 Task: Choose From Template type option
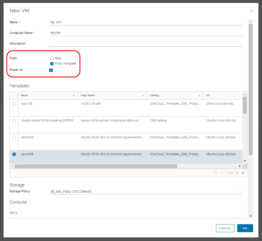(52, 64)
